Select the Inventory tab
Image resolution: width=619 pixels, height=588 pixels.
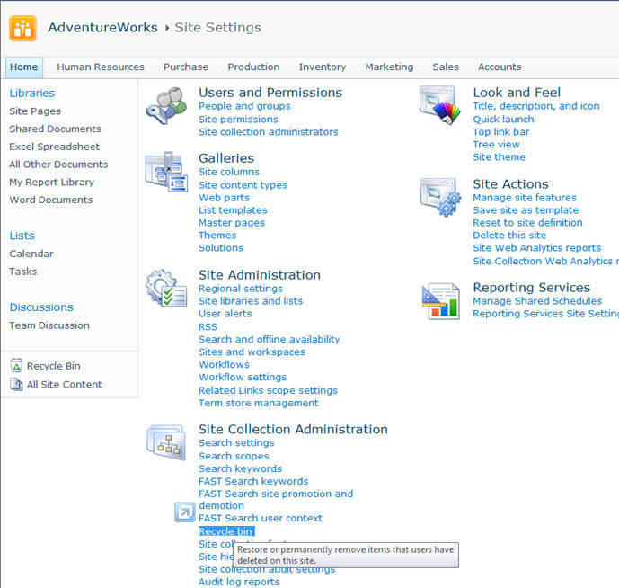(x=323, y=67)
